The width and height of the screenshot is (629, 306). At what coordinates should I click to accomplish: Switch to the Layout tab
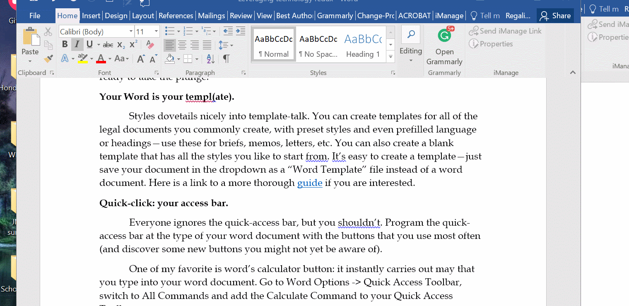pyautogui.click(x=143, y=16)
